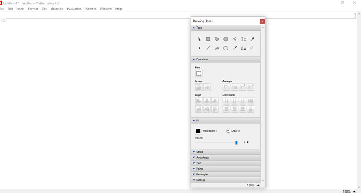This screenshot has height=193, width=361.
Task: Open the File menu
Action: point(2,9)
